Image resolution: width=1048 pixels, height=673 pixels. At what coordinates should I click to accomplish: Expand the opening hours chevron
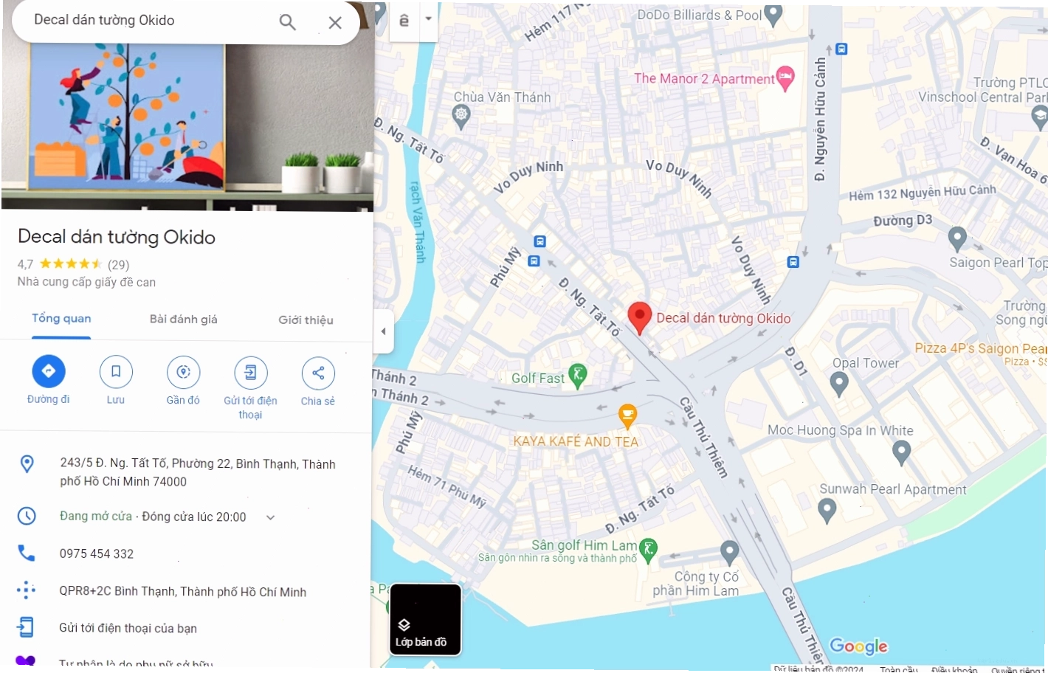tap(270, 517)
